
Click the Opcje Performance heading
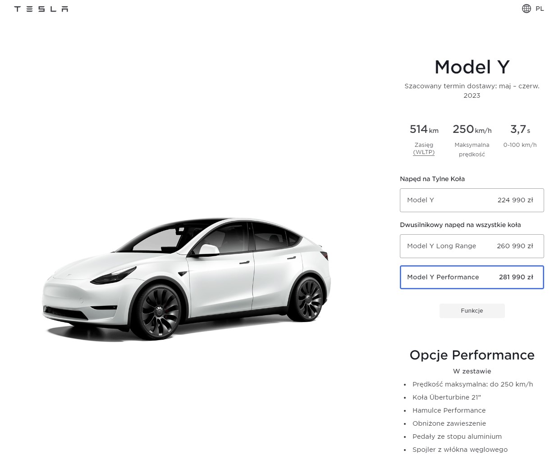pos(472,355)
